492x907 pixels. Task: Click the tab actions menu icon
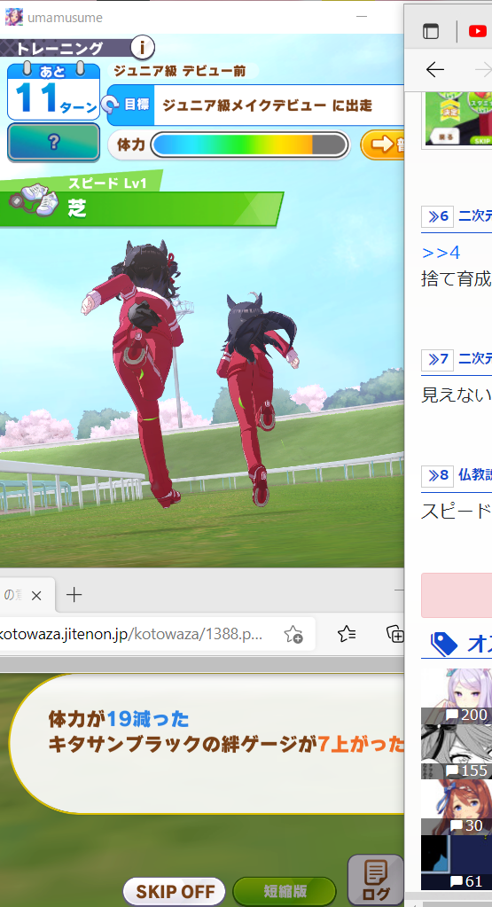pos(431,31)
